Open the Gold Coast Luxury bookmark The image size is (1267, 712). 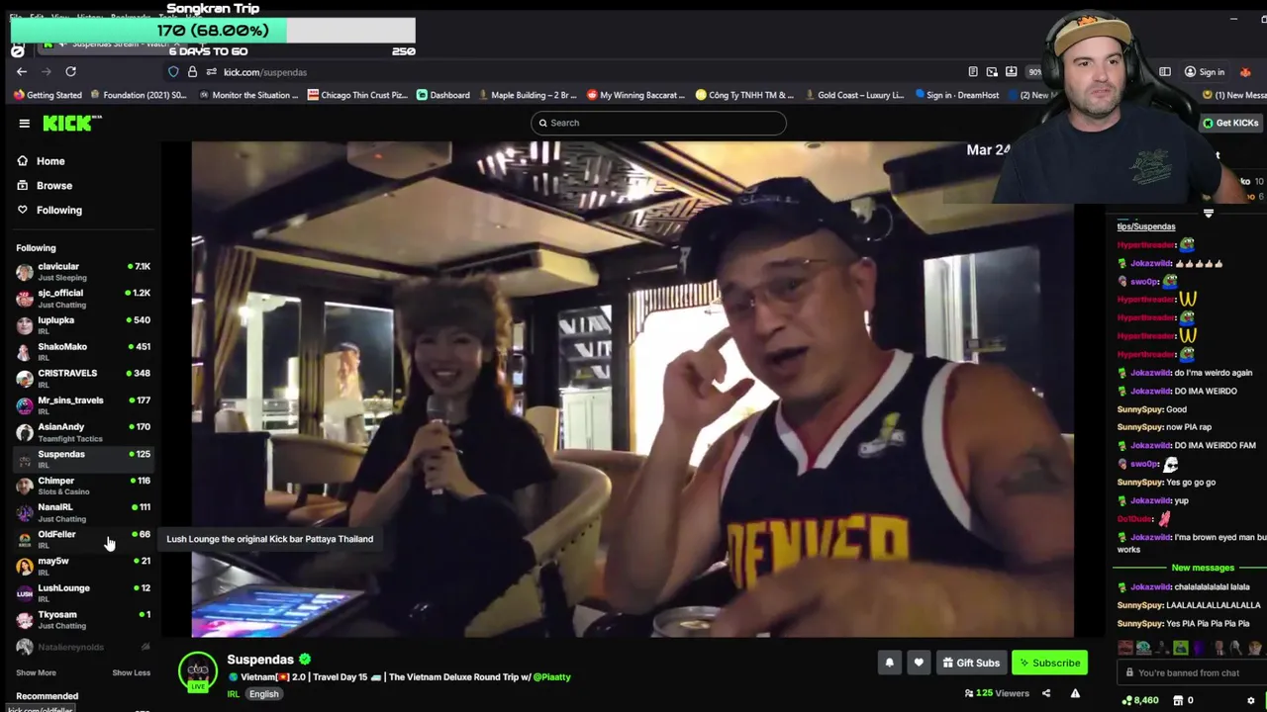[853, 95]
